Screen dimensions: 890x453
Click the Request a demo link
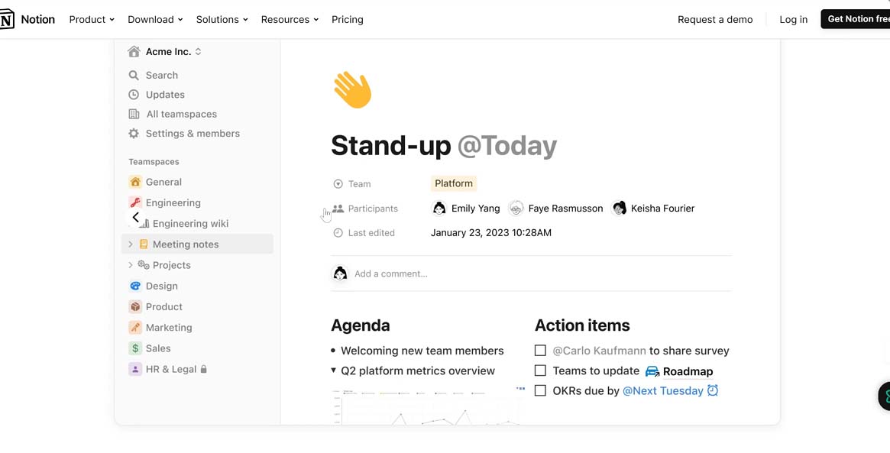[715, 20]
